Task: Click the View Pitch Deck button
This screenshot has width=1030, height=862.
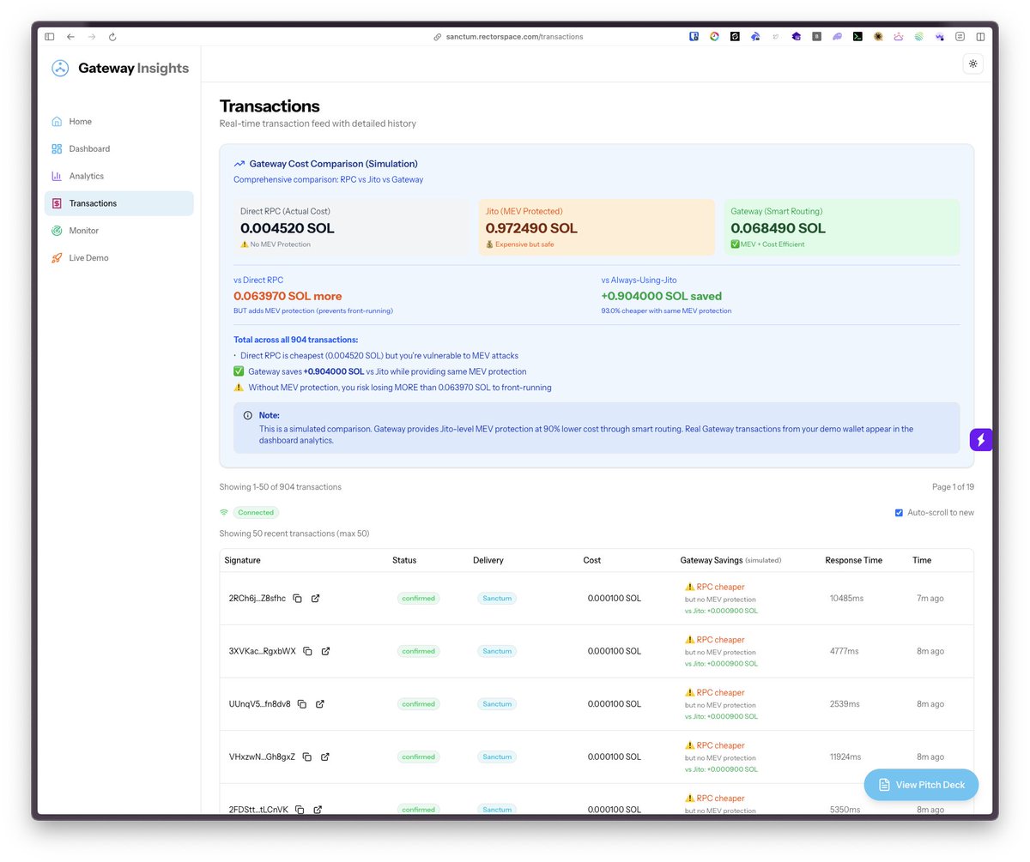Action: (921, 785)
